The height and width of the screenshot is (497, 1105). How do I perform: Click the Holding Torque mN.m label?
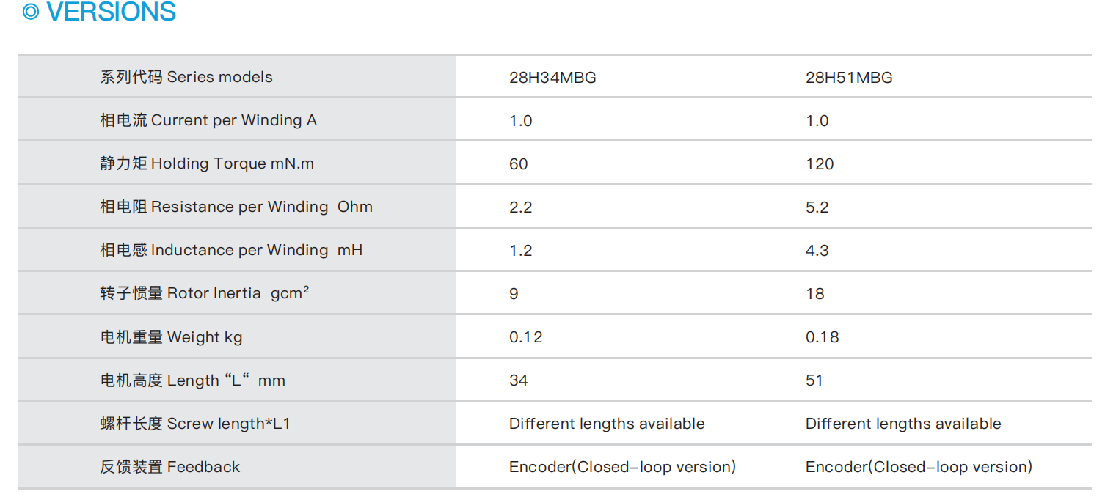tap(207, 163)
